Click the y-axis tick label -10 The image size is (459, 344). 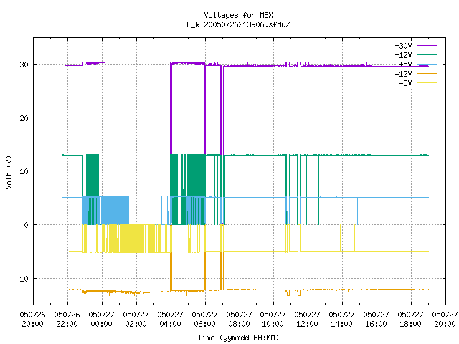[x=22, y=279]
